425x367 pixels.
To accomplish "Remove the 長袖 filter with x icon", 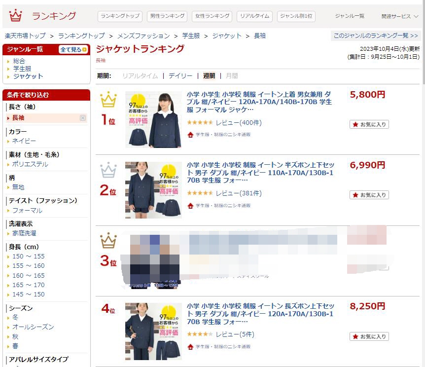I will [83, 118].
